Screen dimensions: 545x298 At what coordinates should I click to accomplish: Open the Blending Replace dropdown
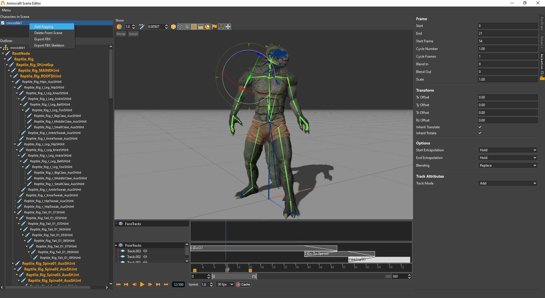pos(508,165)
